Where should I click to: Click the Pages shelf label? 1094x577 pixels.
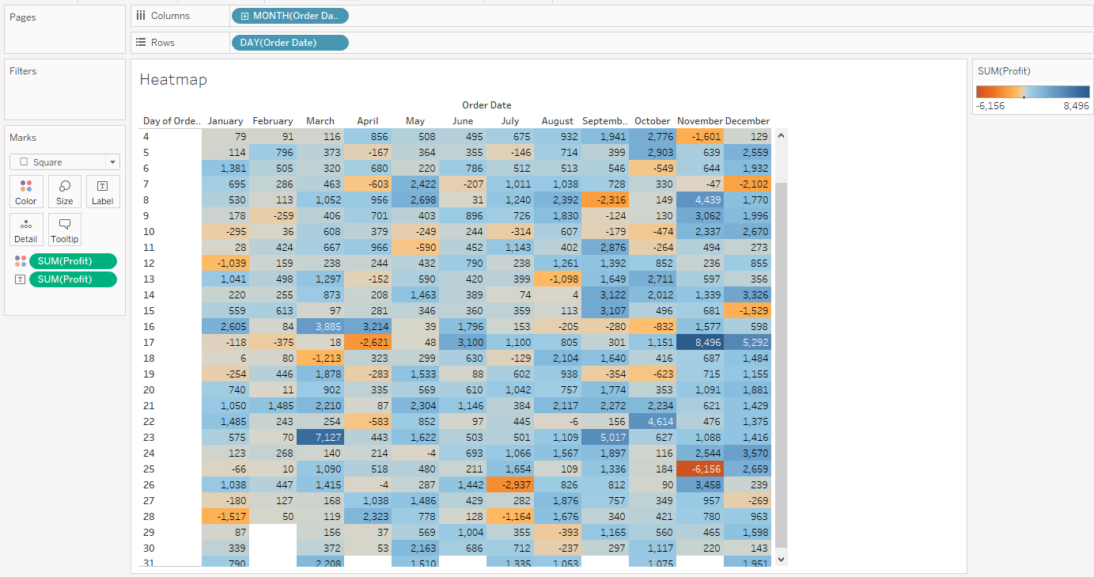[23, 17]
